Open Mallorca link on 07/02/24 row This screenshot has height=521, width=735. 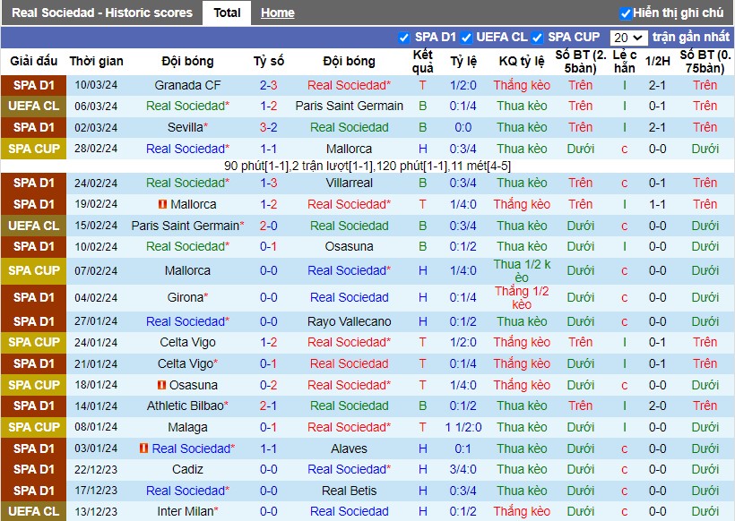187,270
